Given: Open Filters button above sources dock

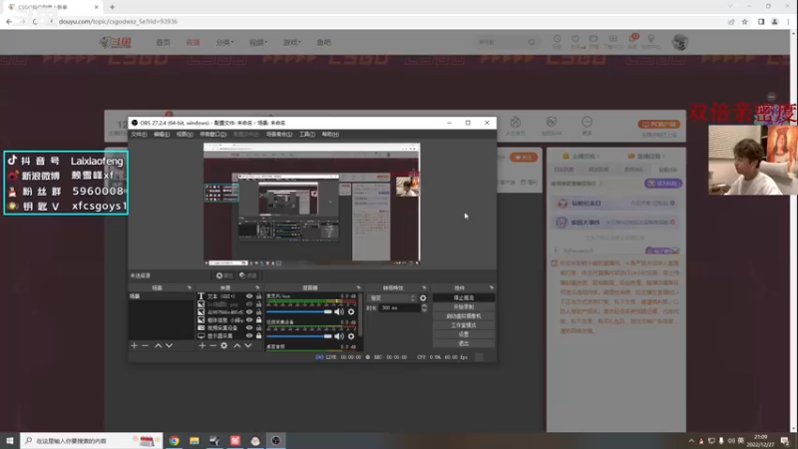Looking at the screenshot, I should coord(248,275).
